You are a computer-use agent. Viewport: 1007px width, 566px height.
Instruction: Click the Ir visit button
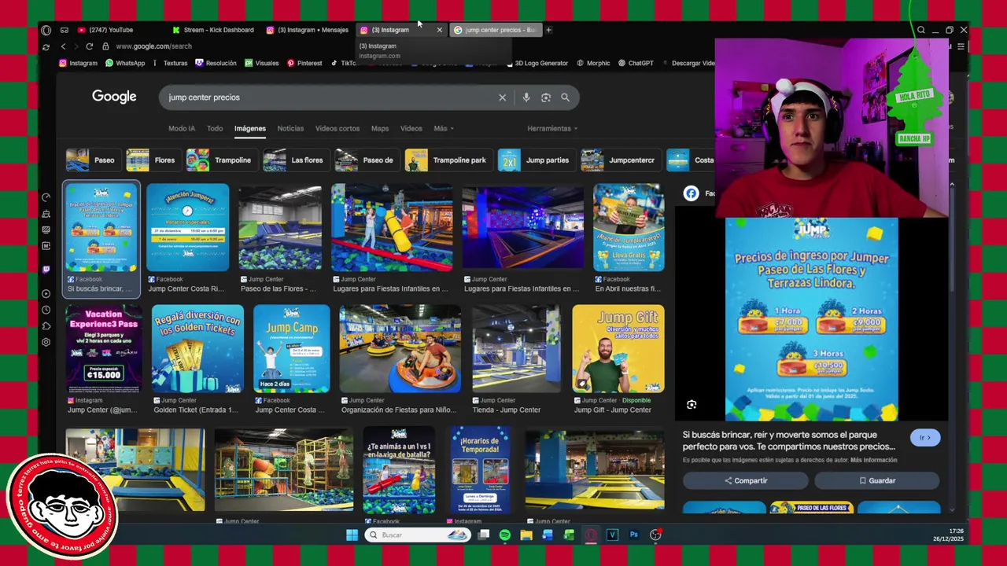[x=924, y=438]
